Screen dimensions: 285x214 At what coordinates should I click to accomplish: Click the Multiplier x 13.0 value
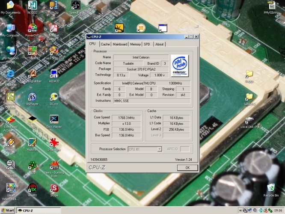click(126, 124)
